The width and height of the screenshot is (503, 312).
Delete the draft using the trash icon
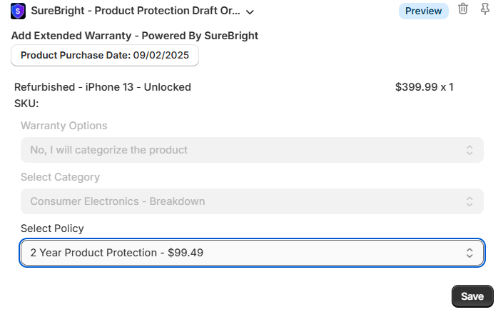(463, 9)
